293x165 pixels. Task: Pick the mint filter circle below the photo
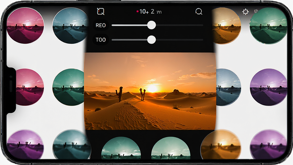[x=171, y=148]
